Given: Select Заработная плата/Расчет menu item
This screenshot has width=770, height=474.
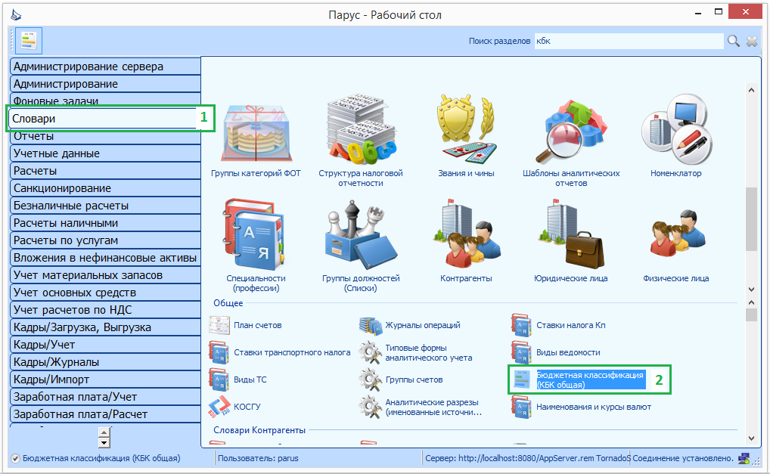Looking at the screenshot, I should pos(105,414).
